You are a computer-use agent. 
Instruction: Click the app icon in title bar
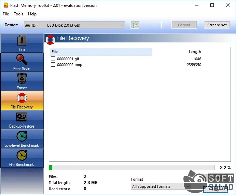6,5
